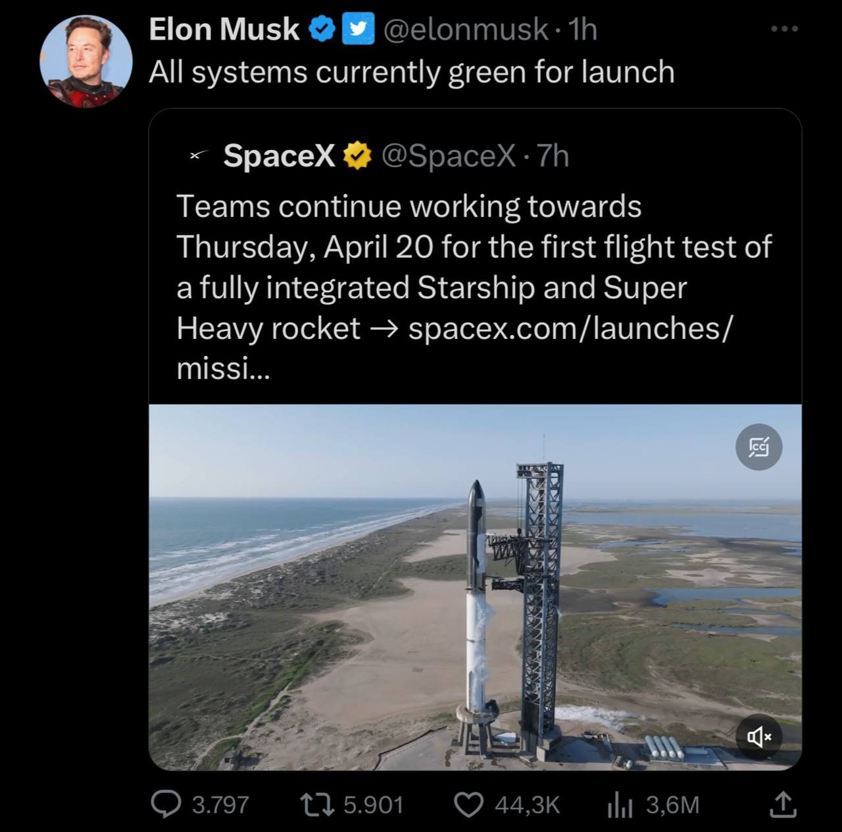
Task: Click the SpaceX account name
Action: (279, 156)
